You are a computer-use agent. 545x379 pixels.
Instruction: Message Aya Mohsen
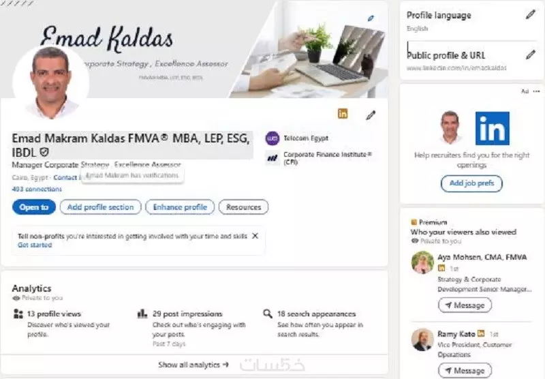point(465,305)
